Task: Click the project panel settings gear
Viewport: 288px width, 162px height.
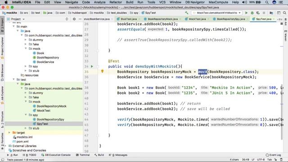Action: coord(74,19)
